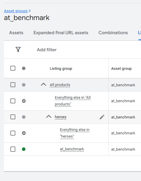This screenshot has width=141, height=181.
Task: Click the All products listing group name
Action: point(60,85)
